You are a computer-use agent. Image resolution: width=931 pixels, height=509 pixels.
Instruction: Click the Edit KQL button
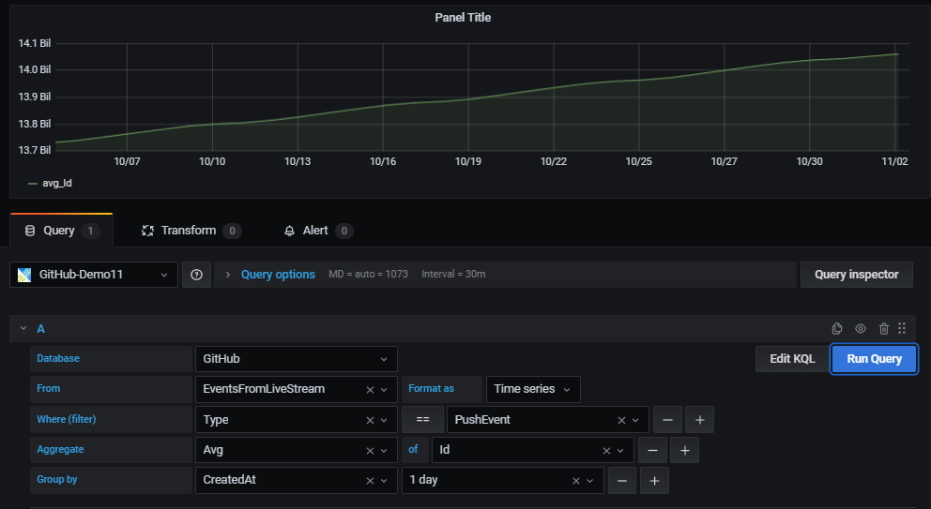(792, 359)
